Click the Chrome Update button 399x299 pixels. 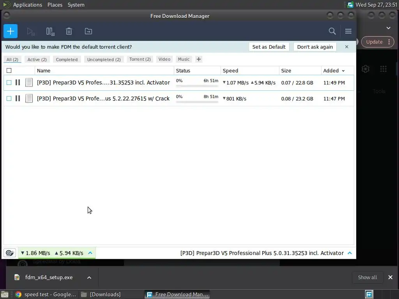[374, 42]
